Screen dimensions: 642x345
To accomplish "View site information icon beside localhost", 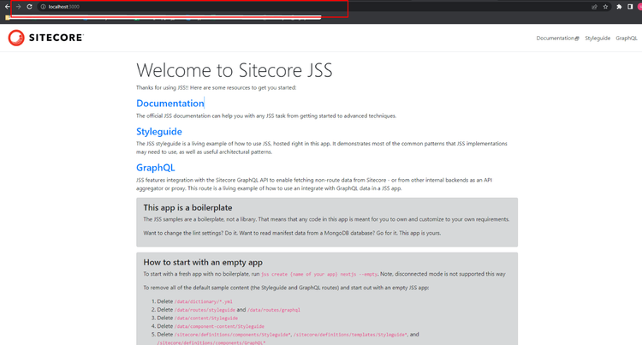I will click(43, 7).
